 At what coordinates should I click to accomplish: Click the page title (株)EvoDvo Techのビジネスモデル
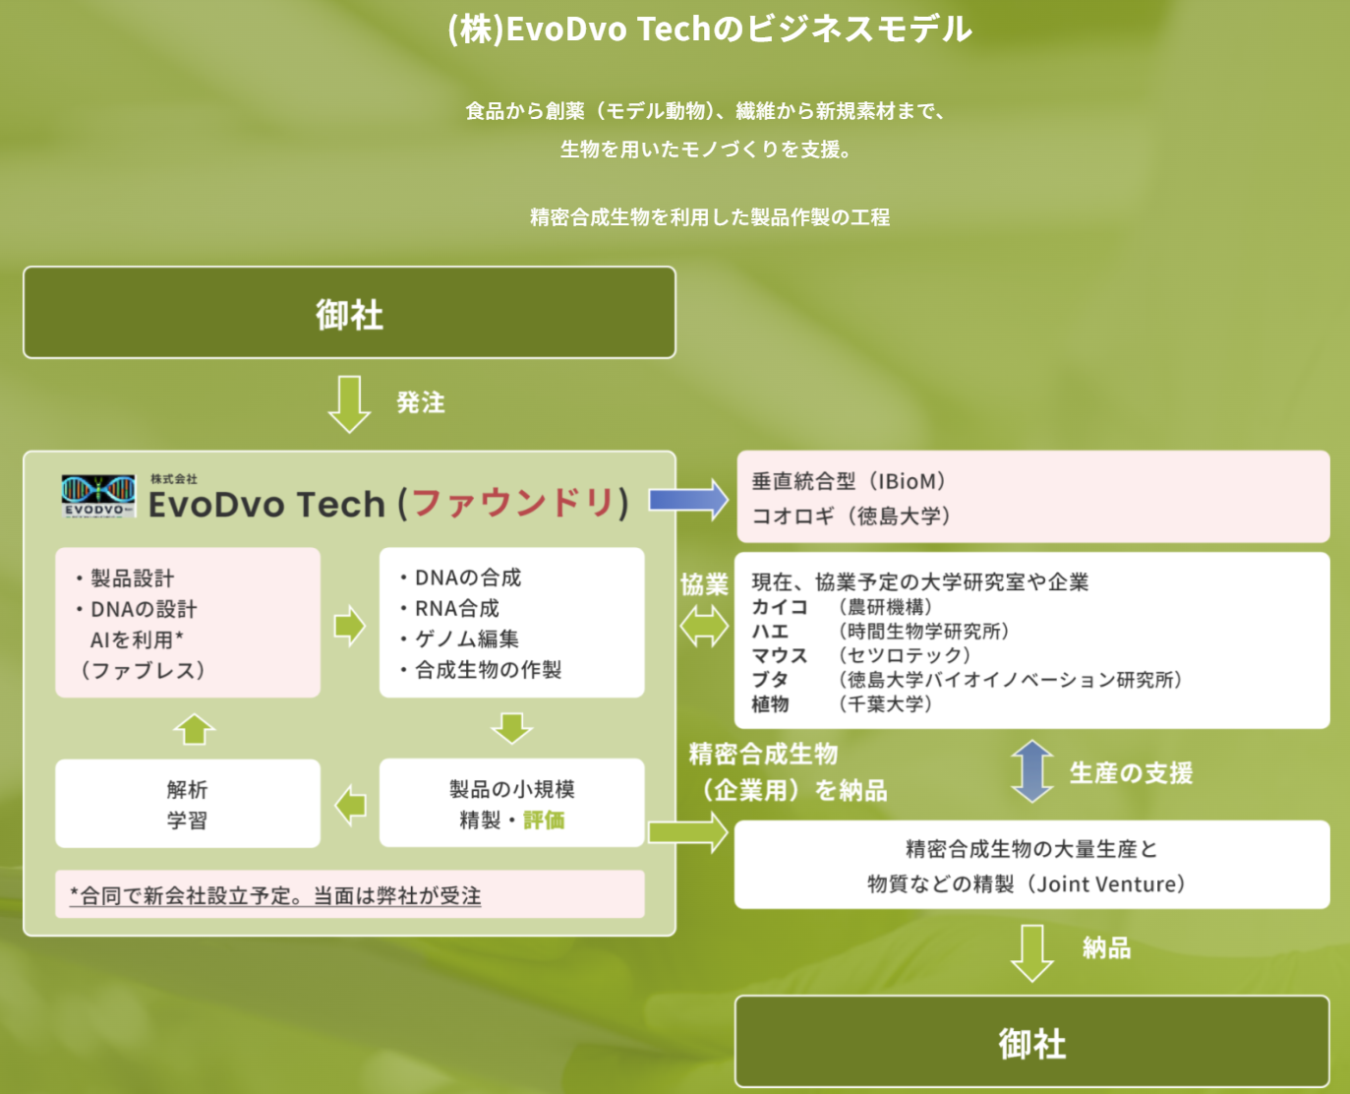(710, 29)
